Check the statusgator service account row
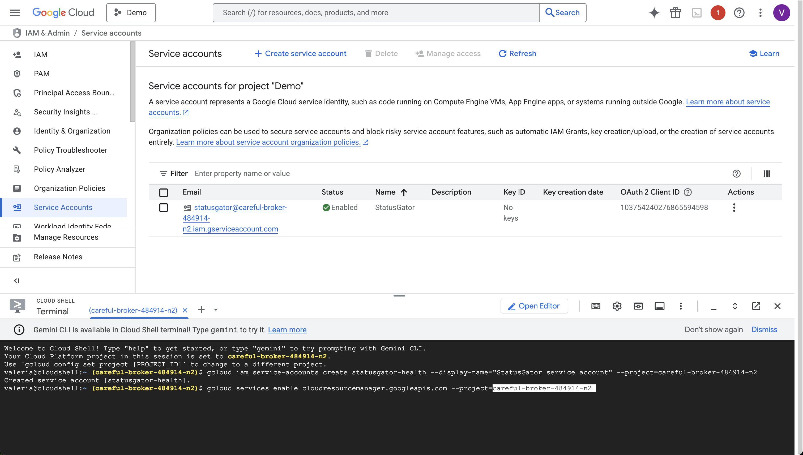803x455 pixels. click(x=164, y=208)
